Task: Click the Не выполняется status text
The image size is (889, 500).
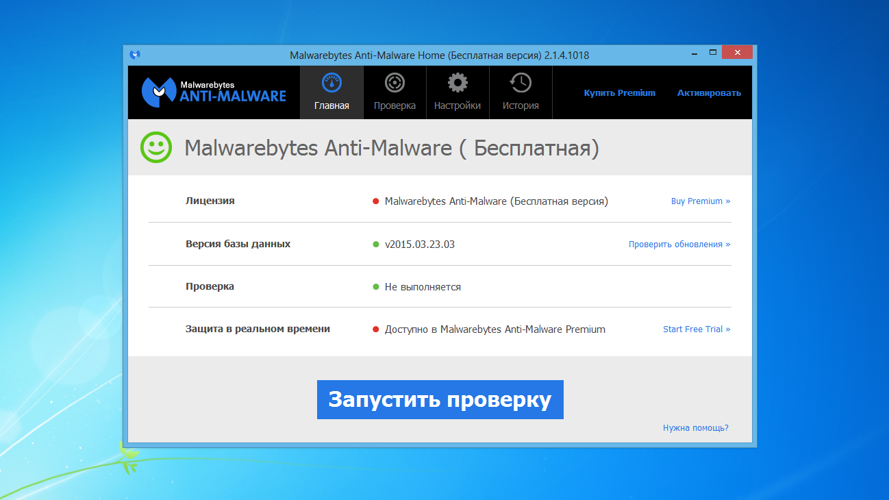Action: (x=423, y=287)
